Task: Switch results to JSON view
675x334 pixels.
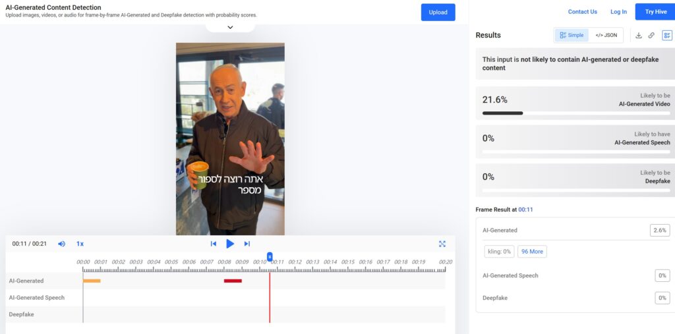Action: click(x=606, y=36)
